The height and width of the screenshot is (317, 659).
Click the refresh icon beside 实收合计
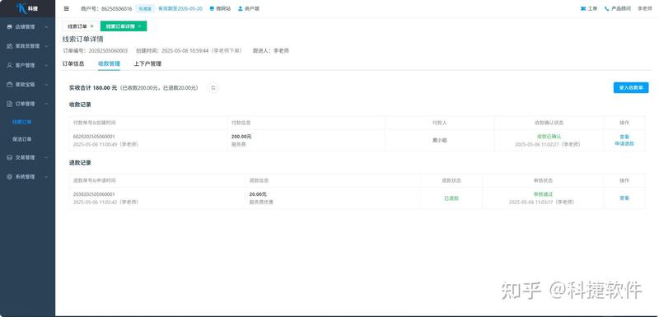point(213,88)
